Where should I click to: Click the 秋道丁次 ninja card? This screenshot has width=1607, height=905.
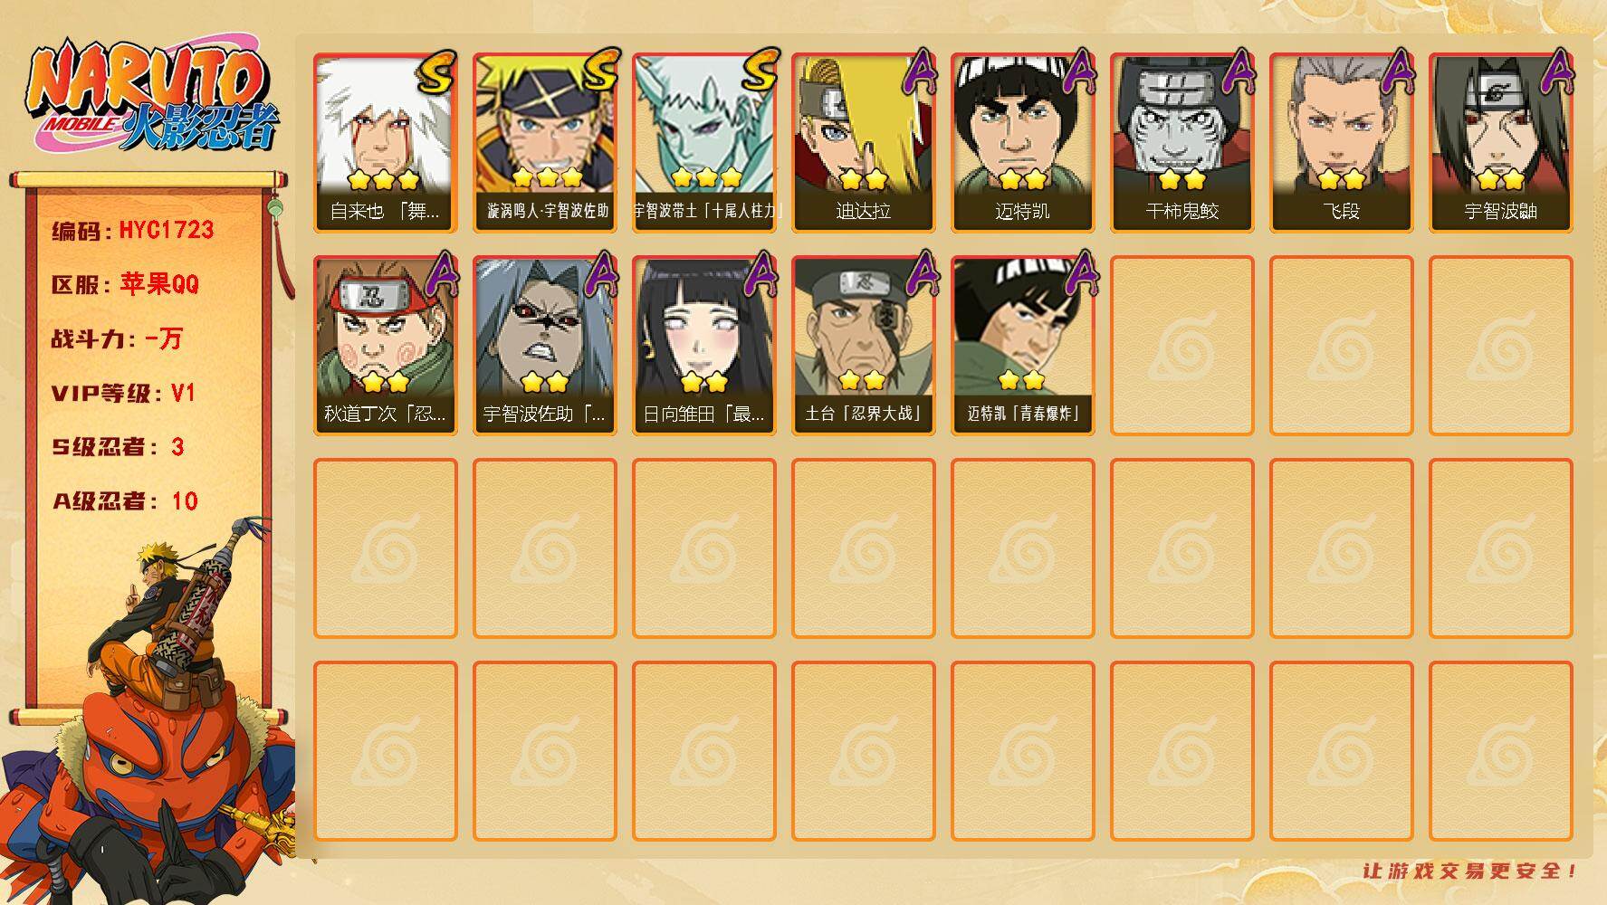pyautogui.click(x=386, y=346)
